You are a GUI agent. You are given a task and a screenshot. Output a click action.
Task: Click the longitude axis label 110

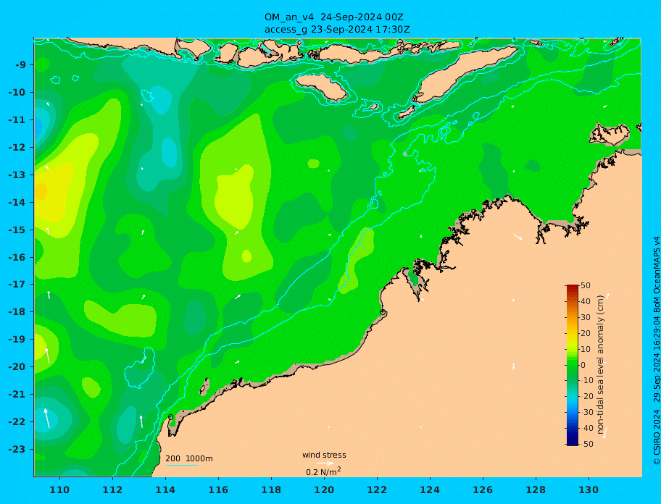(x=60, y=490)
